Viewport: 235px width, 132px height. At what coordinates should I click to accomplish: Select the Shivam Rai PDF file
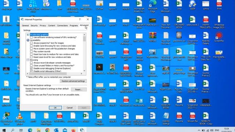click(x=192, y=117)
